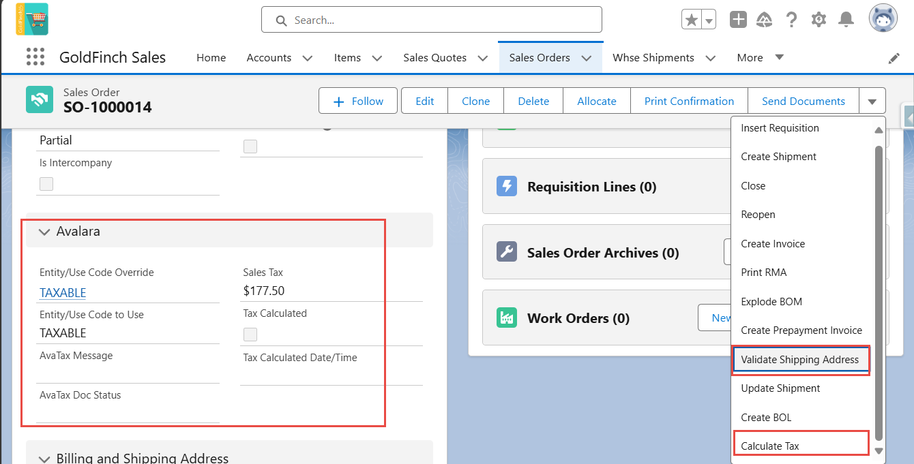Screen dimensions: 914x464
Task: Click the Requisition Lines (0) heading
Action: point(591,187)
